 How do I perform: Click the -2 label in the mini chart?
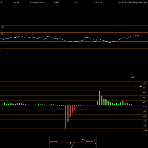pos(95,144)
